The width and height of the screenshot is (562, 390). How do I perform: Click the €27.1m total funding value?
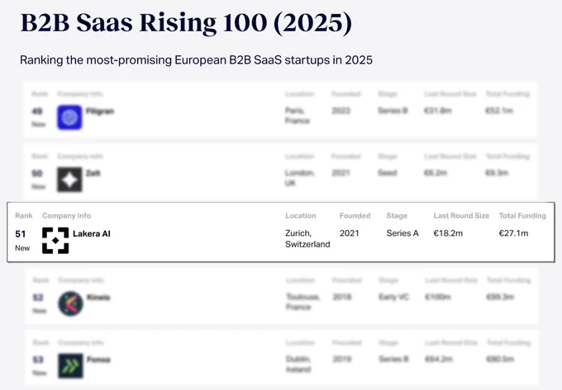click(513, 233)
